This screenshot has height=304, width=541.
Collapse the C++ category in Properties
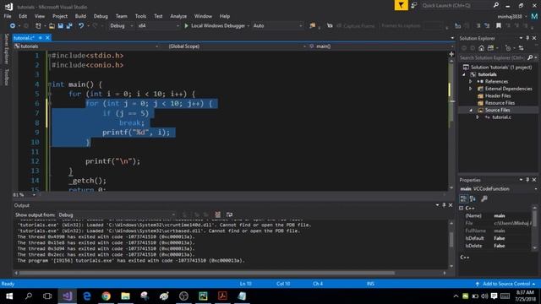click(462, 209)
